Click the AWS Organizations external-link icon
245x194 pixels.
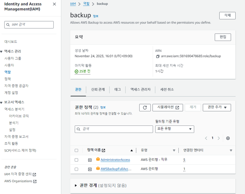point(35,181)
